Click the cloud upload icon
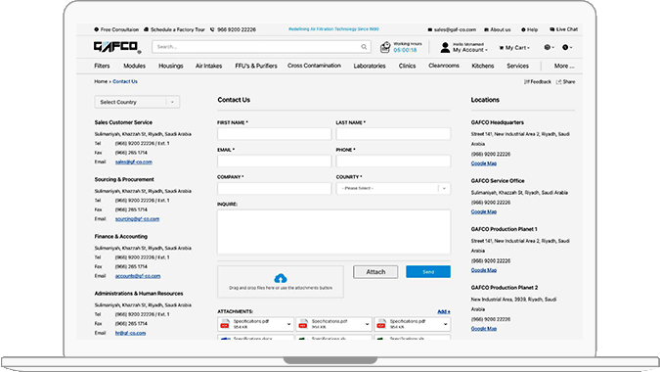This screenshot has height=372, width=660. 281,278
